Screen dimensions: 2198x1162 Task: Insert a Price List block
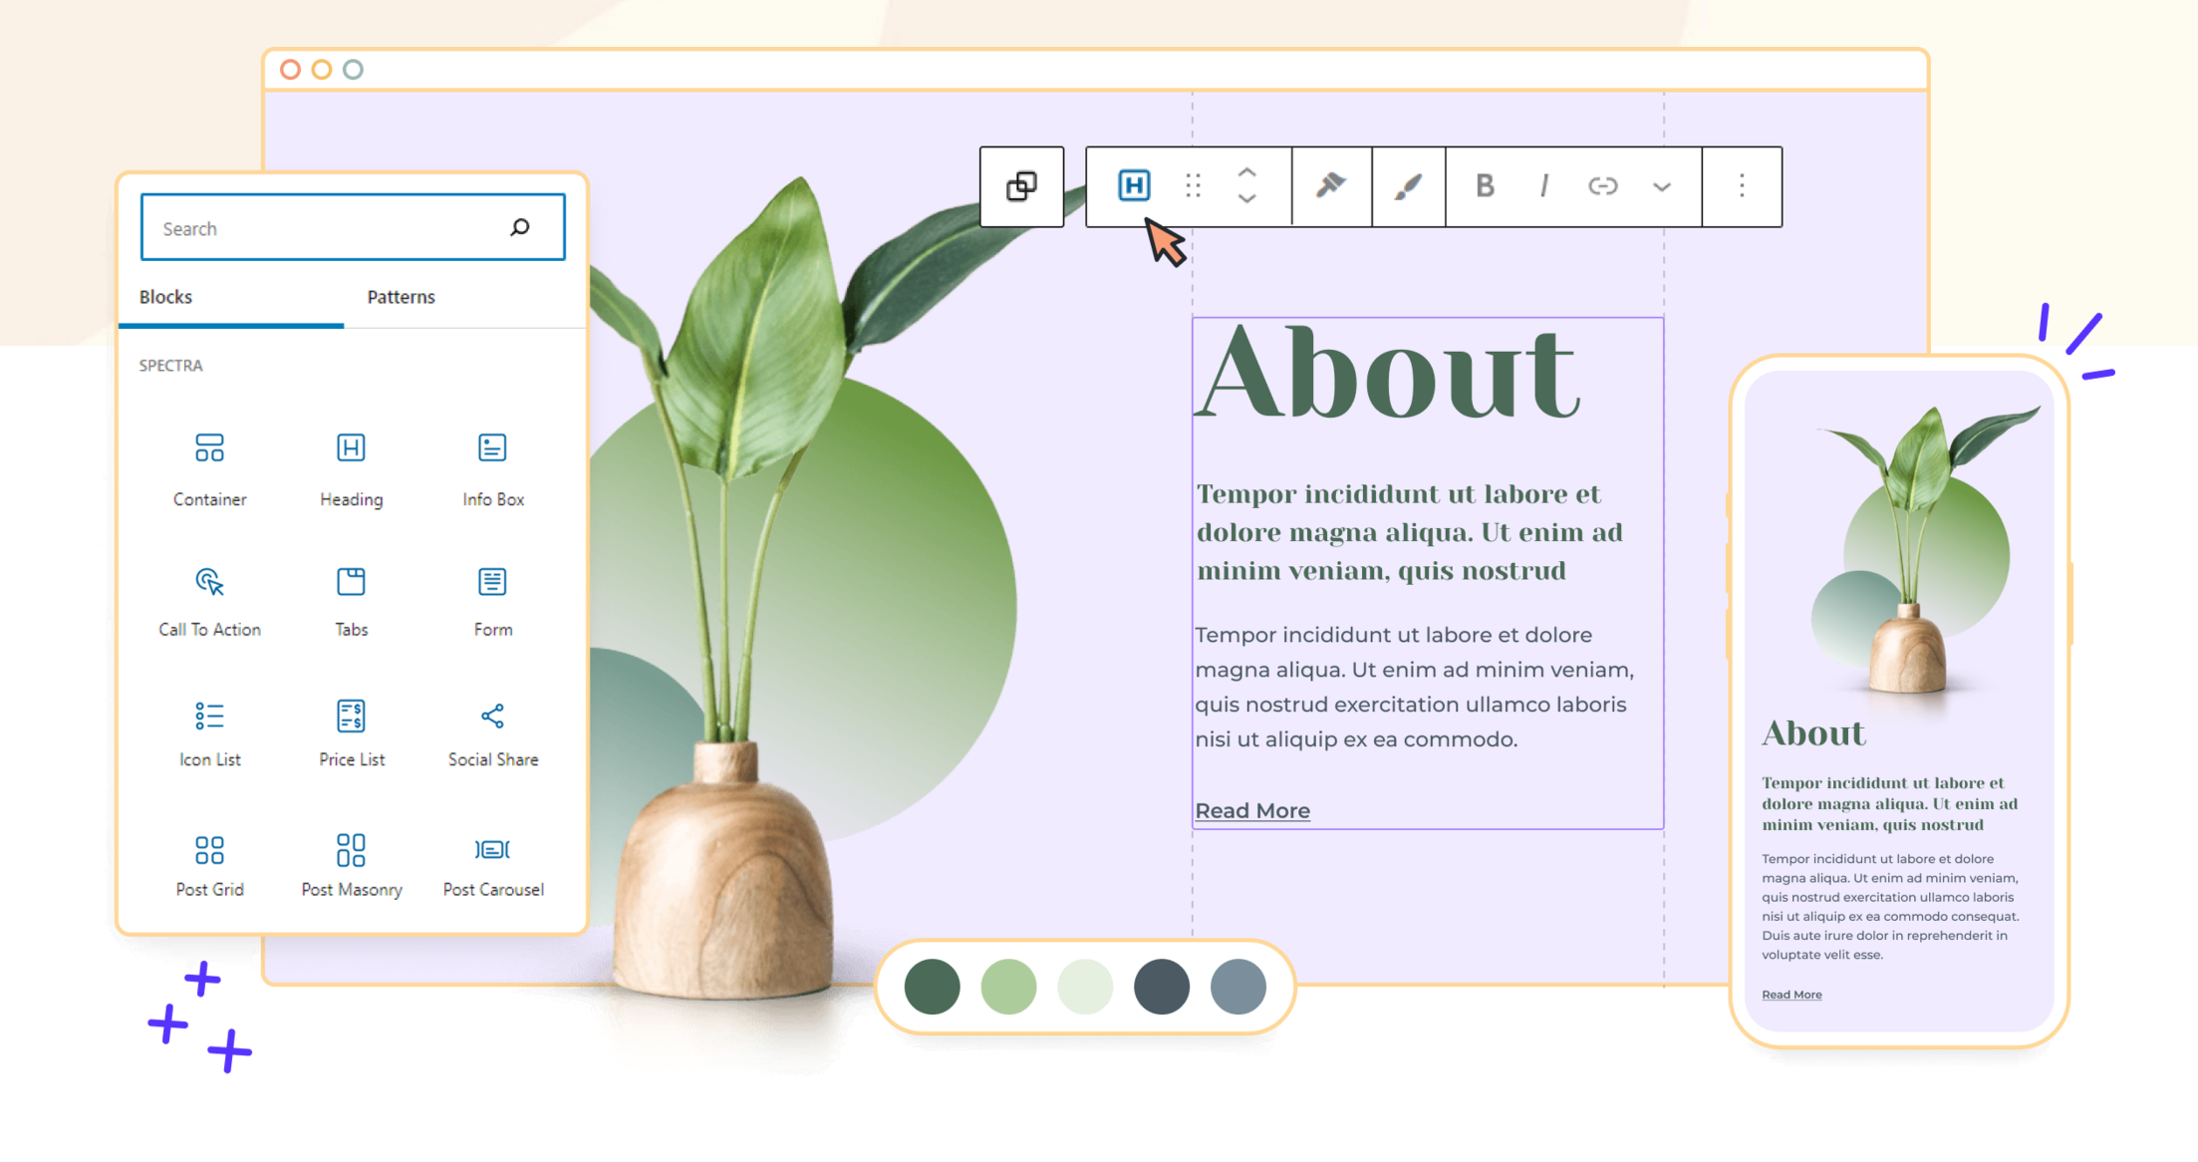point(351,729)
